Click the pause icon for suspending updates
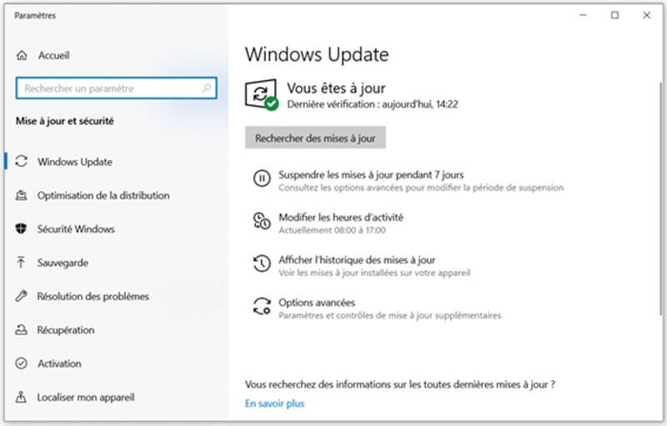 [x=262, y=178]
